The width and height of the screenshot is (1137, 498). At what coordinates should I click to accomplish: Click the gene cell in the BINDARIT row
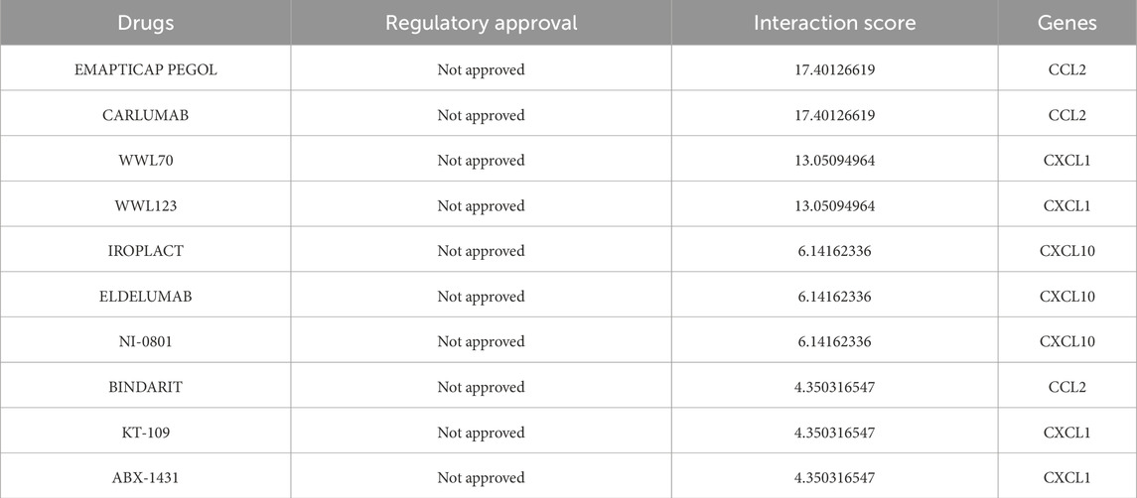point(1066,388)
